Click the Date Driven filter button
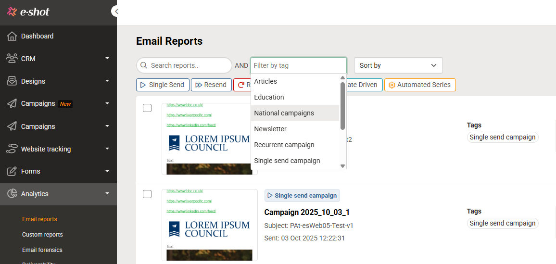556x264 pixels. coord(364,85)
